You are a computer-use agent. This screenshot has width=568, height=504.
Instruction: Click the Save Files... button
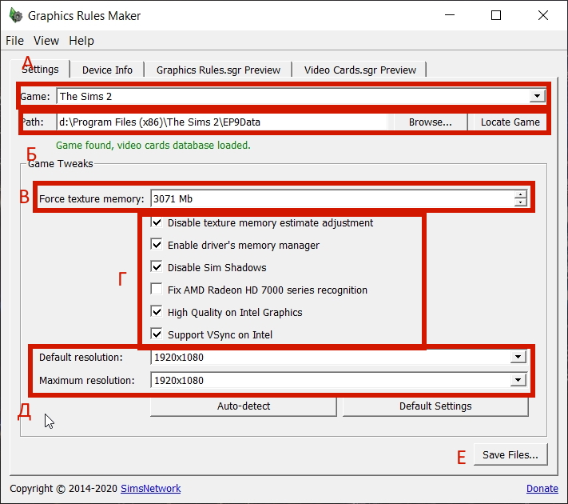coord(510,454)
